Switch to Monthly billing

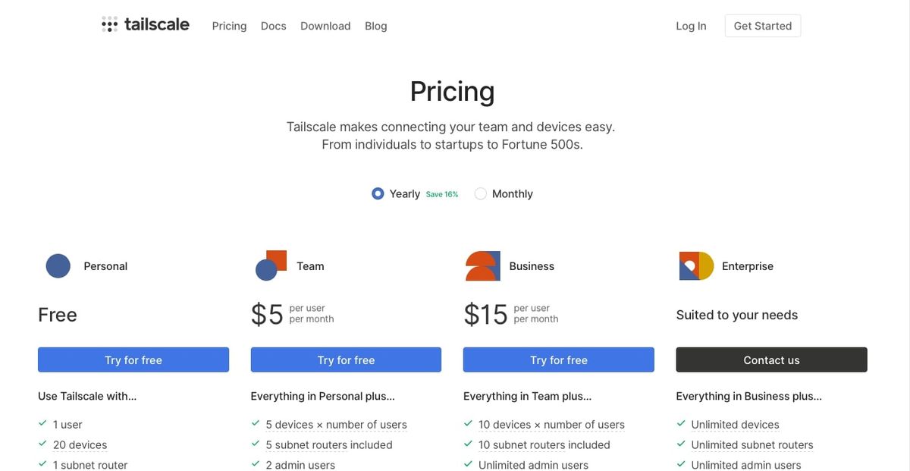(x=480, y=193)
